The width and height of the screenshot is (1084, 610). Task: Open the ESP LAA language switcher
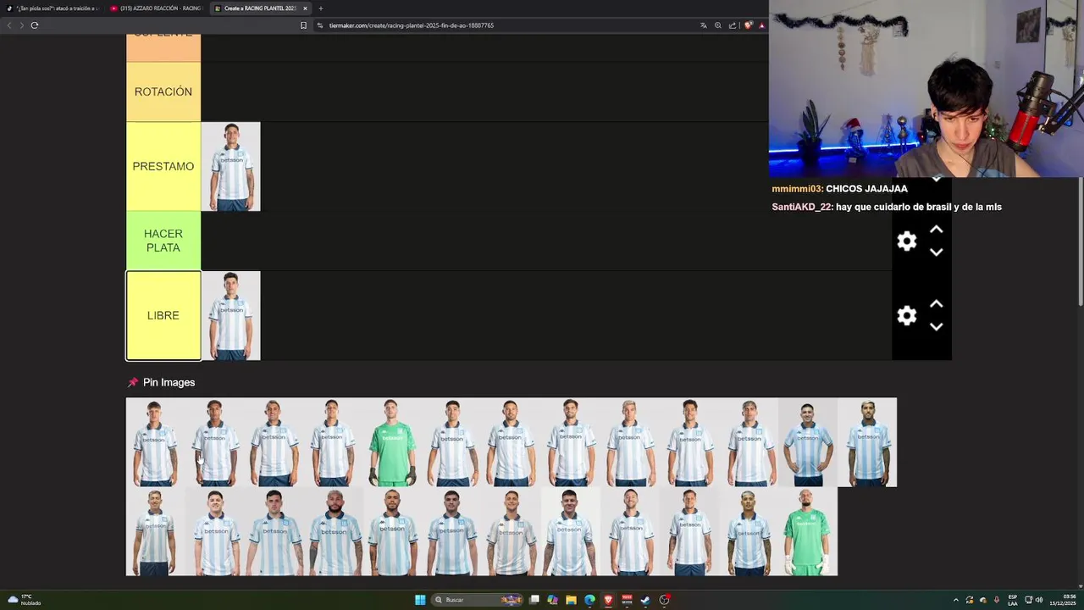point(1013,600)
